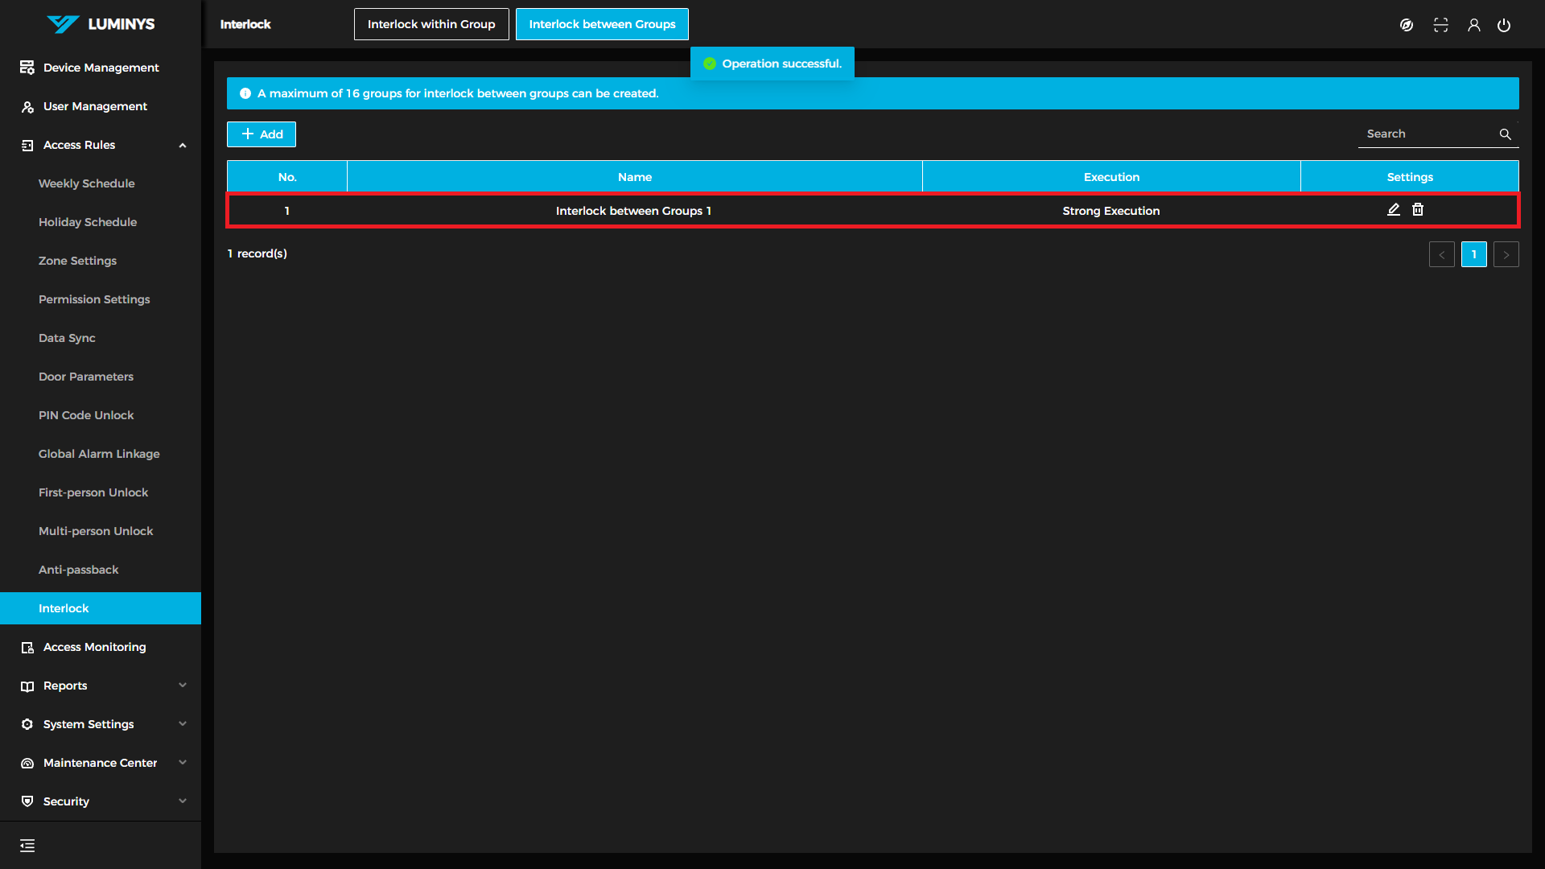The image size is (1545, 869).
Task: Open the user account icon in top bar
Action: [1473, 25]
